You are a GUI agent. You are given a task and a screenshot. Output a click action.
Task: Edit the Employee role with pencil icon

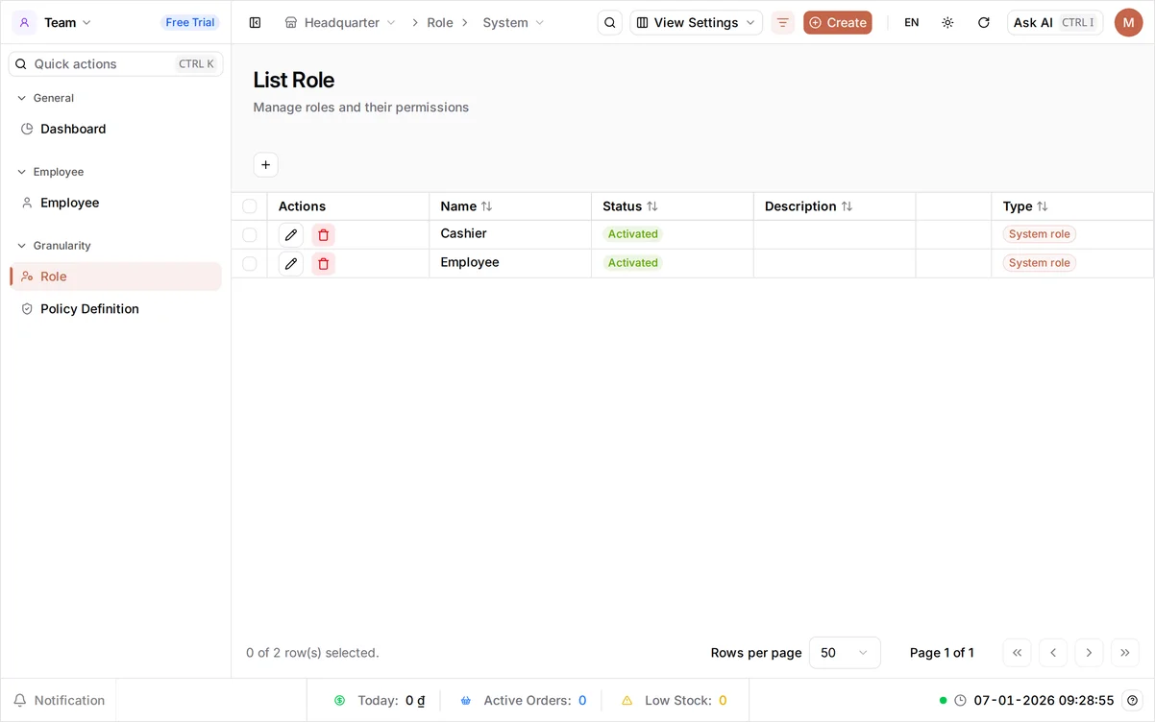coord(291,264)
